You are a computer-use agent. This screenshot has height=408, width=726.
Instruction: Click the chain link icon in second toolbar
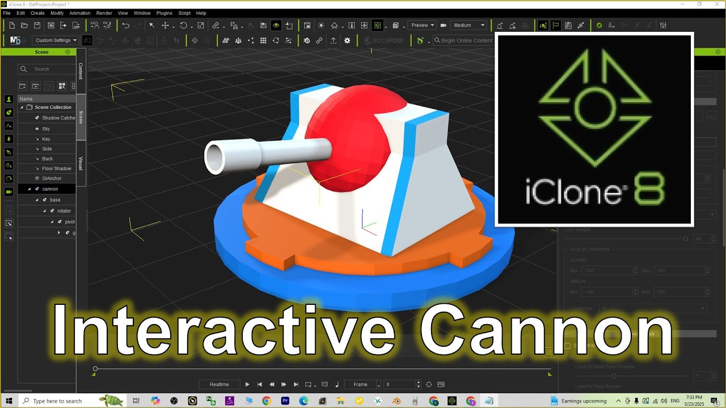coord(319,40)
